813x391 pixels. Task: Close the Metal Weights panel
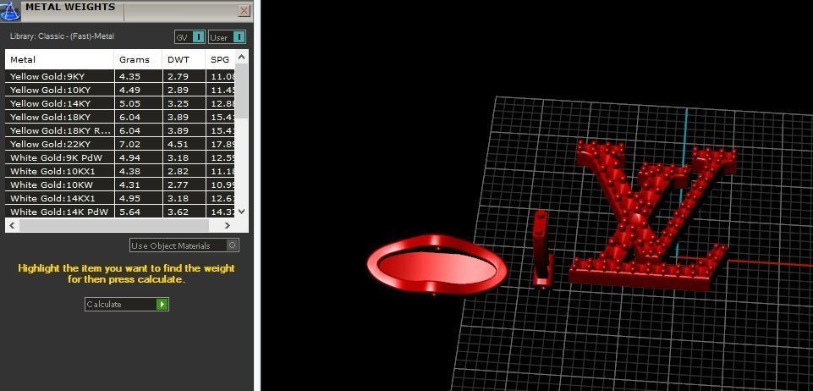tap(244, 10)
